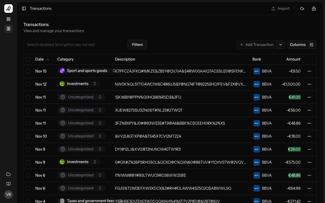Open the Filters panel
The image size is (325, 203).
coord(137,45)
